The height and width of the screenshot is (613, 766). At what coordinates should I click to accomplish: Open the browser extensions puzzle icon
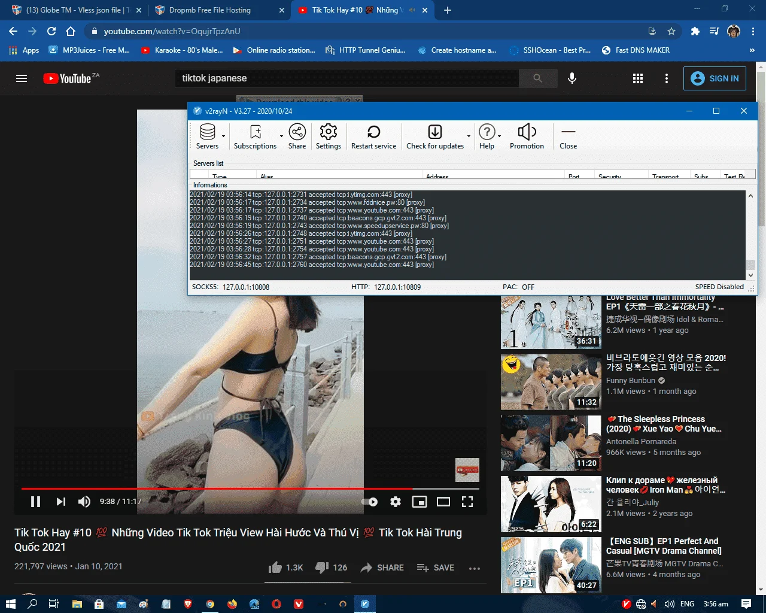695,31
